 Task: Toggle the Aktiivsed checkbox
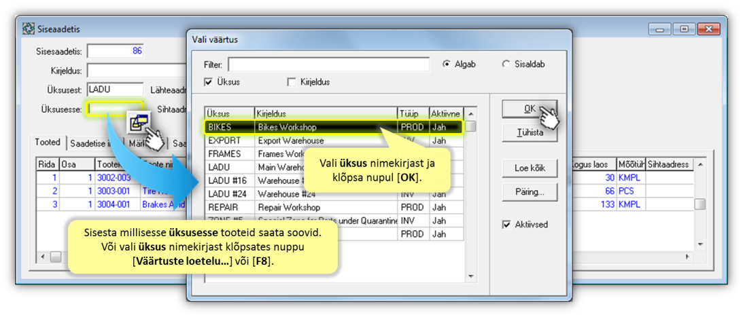click(506, 225)
